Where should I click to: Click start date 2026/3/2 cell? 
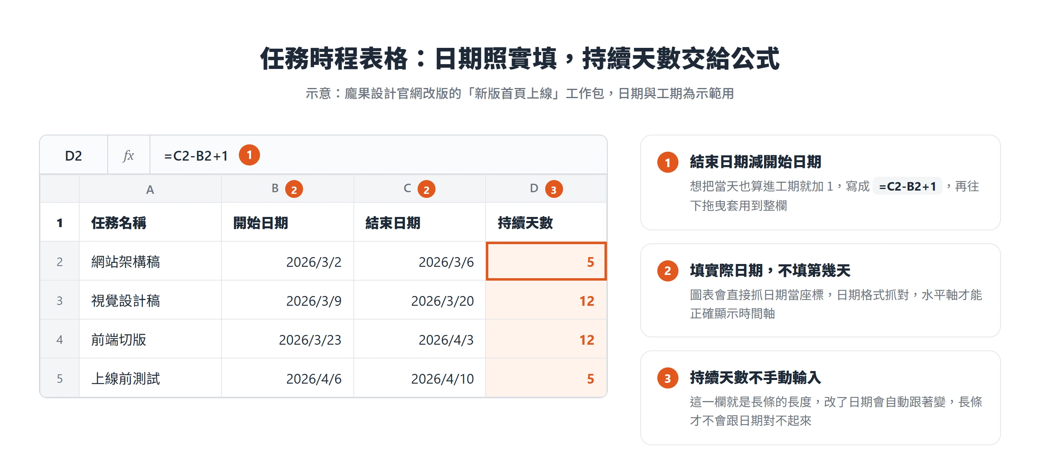pos(288,262)
